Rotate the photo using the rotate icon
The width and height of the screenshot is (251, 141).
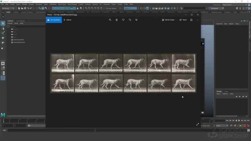(130, 20)
